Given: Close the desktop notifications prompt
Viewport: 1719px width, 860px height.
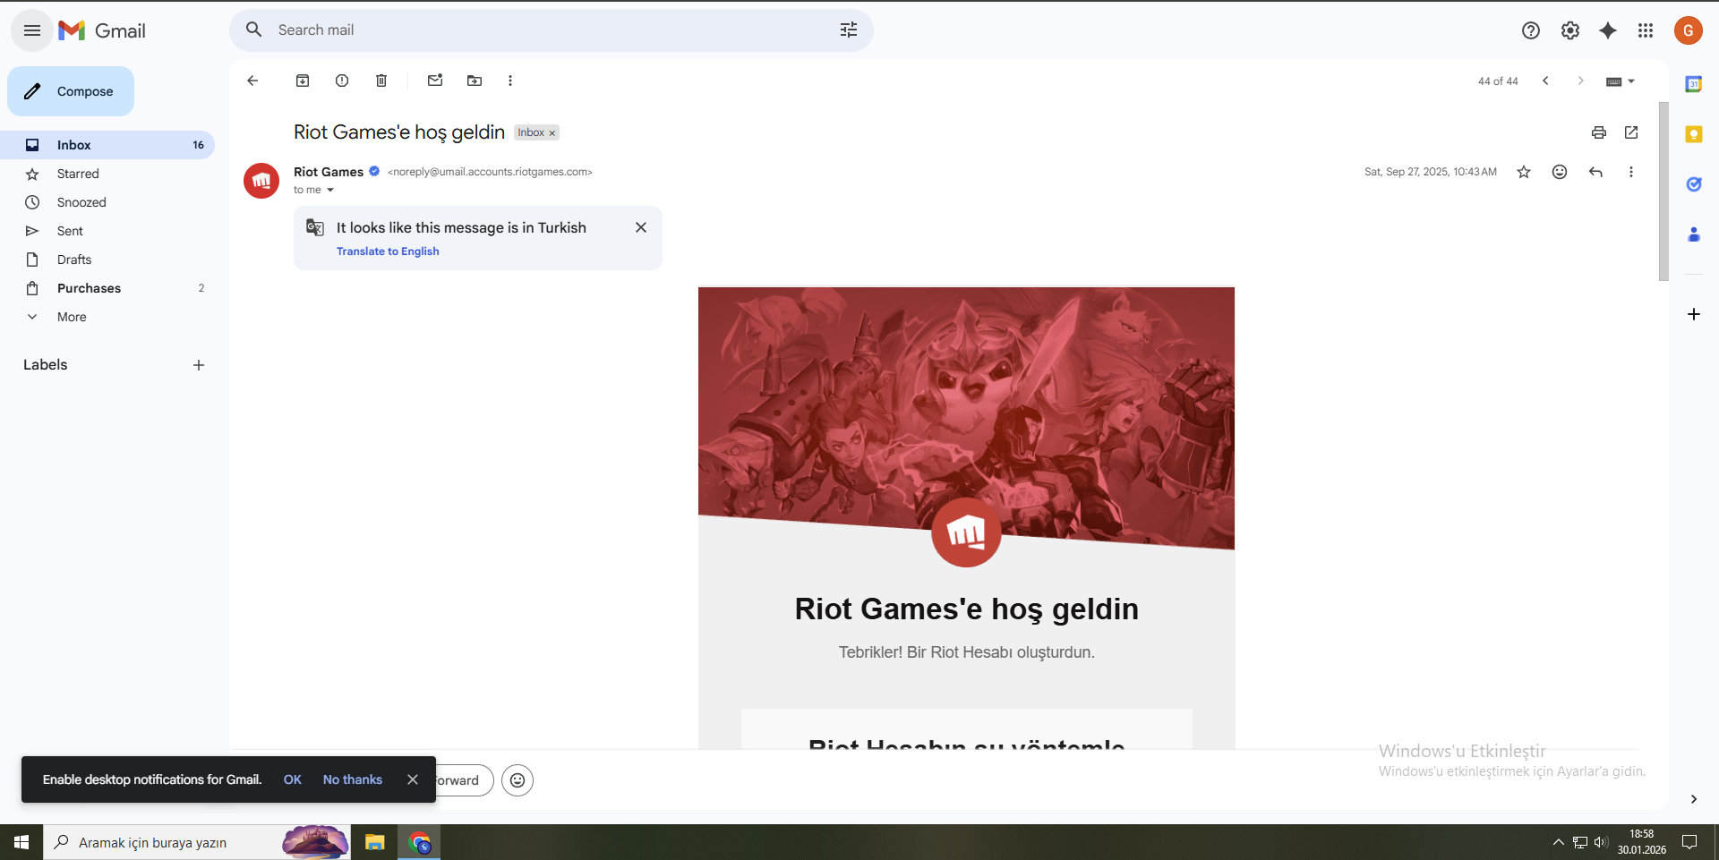Looking at the screenshot, I should click(413, 779).
